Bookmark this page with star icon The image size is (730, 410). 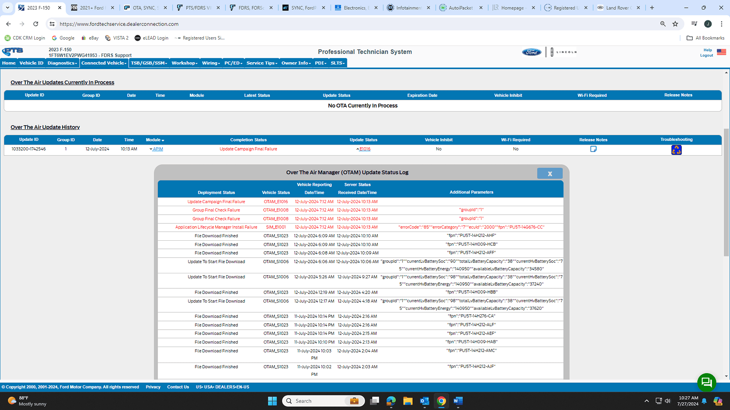pos(675,24)
